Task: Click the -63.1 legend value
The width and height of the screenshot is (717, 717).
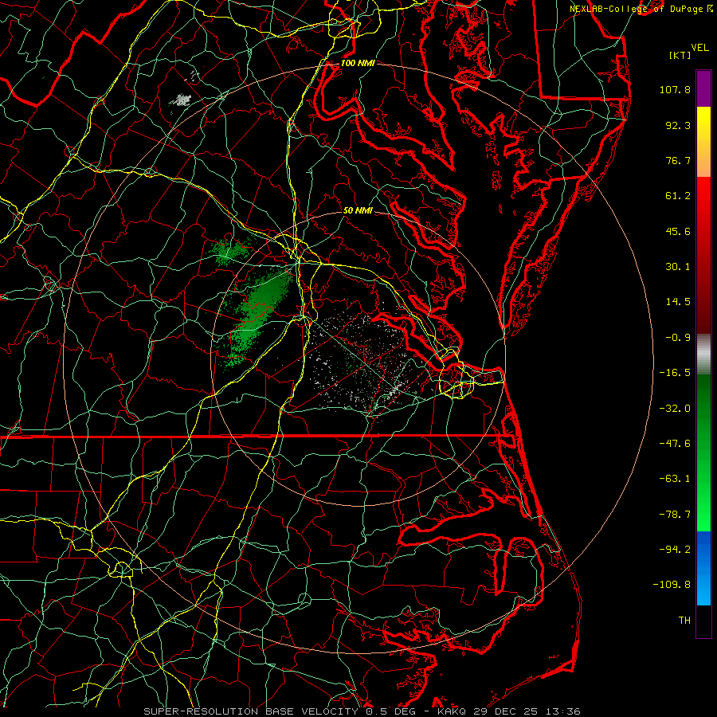Action: (675, 479)
